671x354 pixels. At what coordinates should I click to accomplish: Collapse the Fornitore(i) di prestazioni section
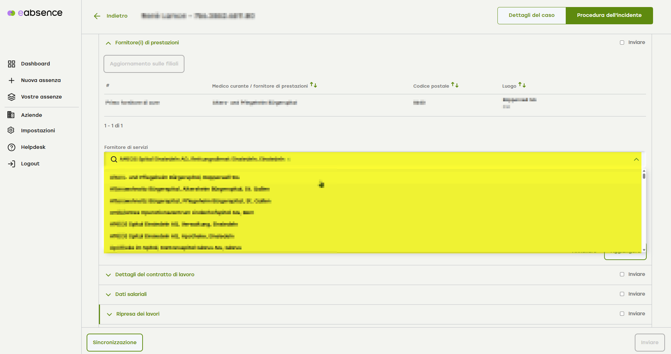pyautogui.click(x=108, y=43)
